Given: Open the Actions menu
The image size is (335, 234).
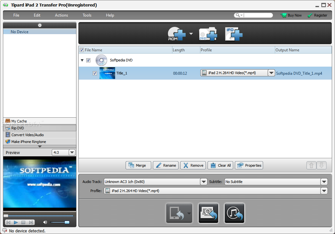Looking at the screenshot, I should click(61, 15).
